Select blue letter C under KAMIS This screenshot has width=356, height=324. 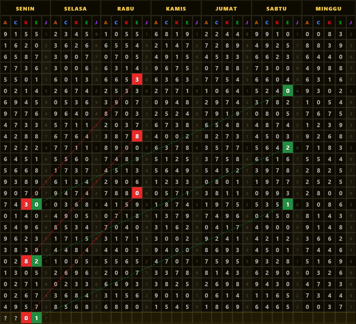pos(166,23)
